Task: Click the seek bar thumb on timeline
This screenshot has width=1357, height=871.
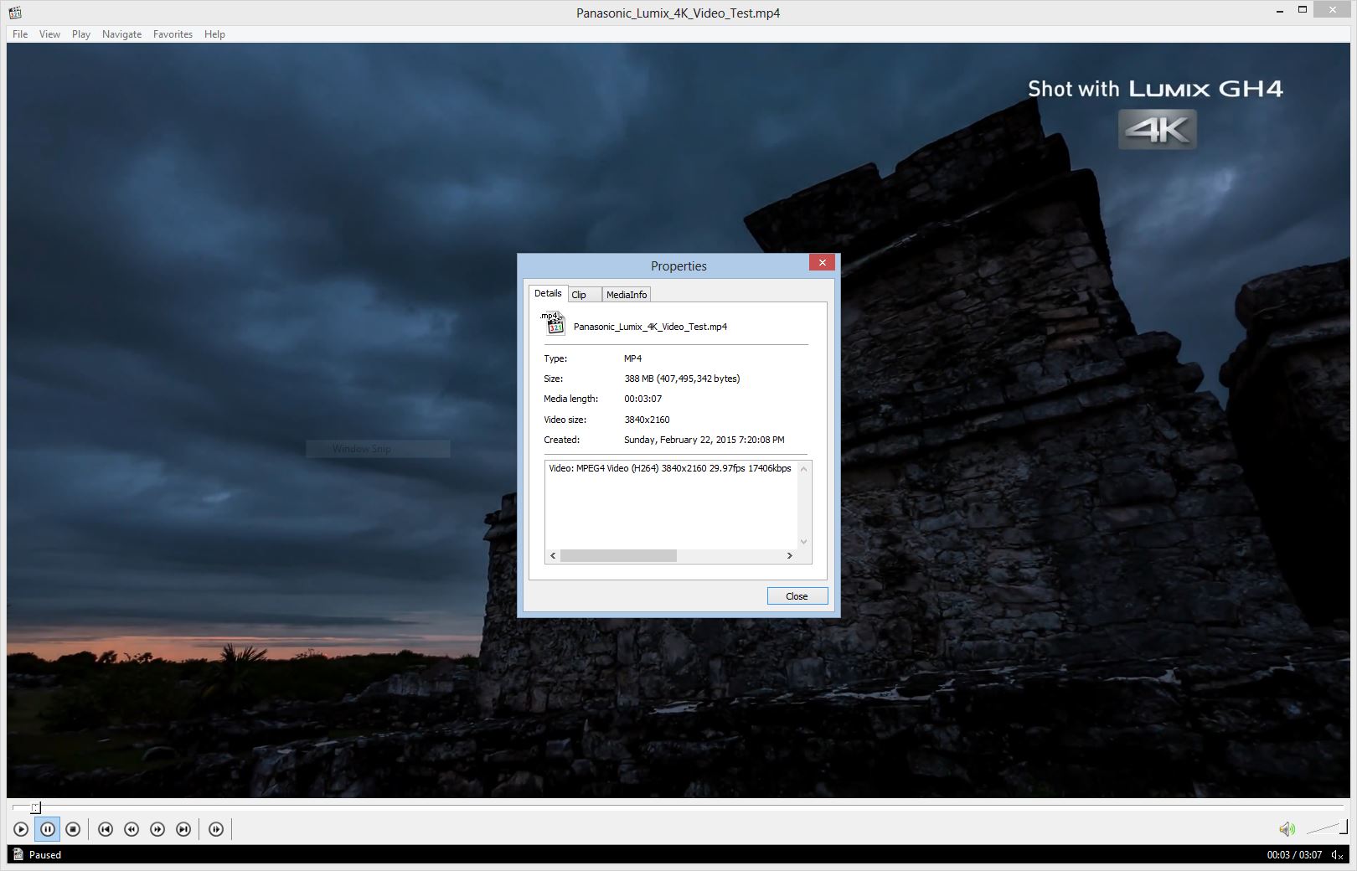Action: (35, 807)
